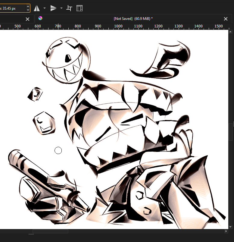
Task: Open horizontal mirror options dropdown arrow
Action: pos(45,8)
